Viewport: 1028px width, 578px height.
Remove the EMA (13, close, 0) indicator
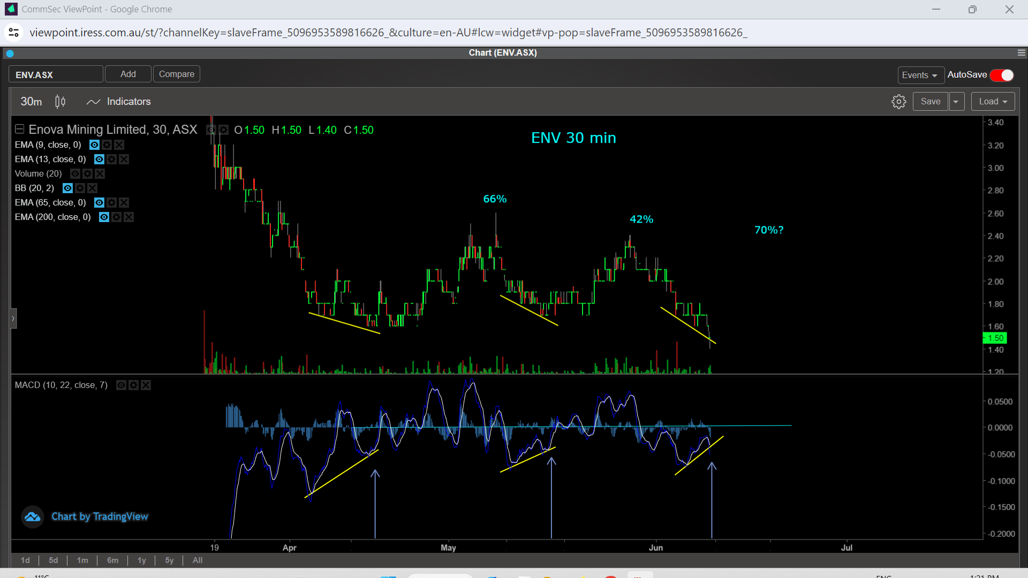point(124,159)
